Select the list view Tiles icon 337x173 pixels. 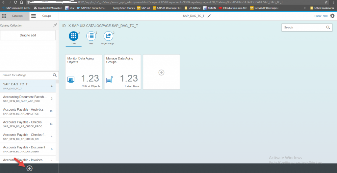[x=91, y=36]
